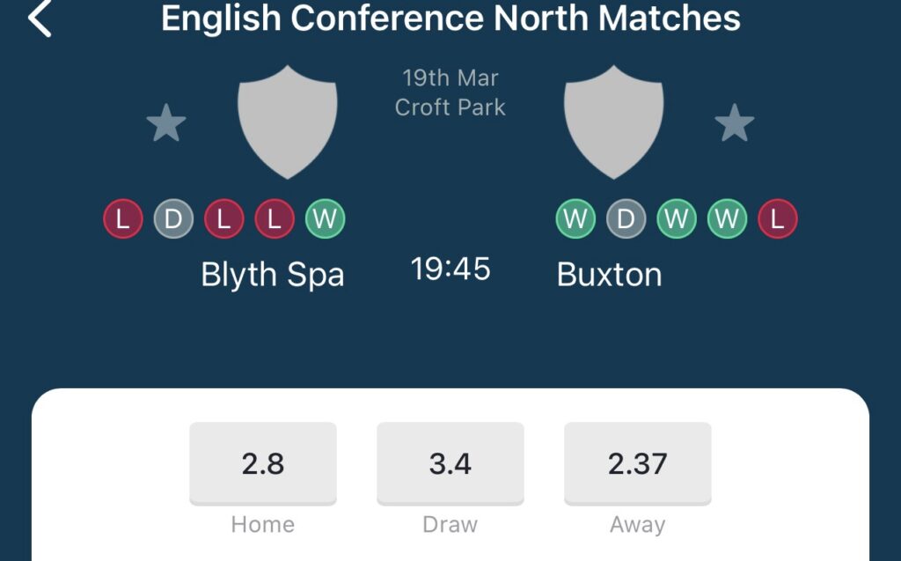Tap the English Conference North Matches title

tap(450, 18)
